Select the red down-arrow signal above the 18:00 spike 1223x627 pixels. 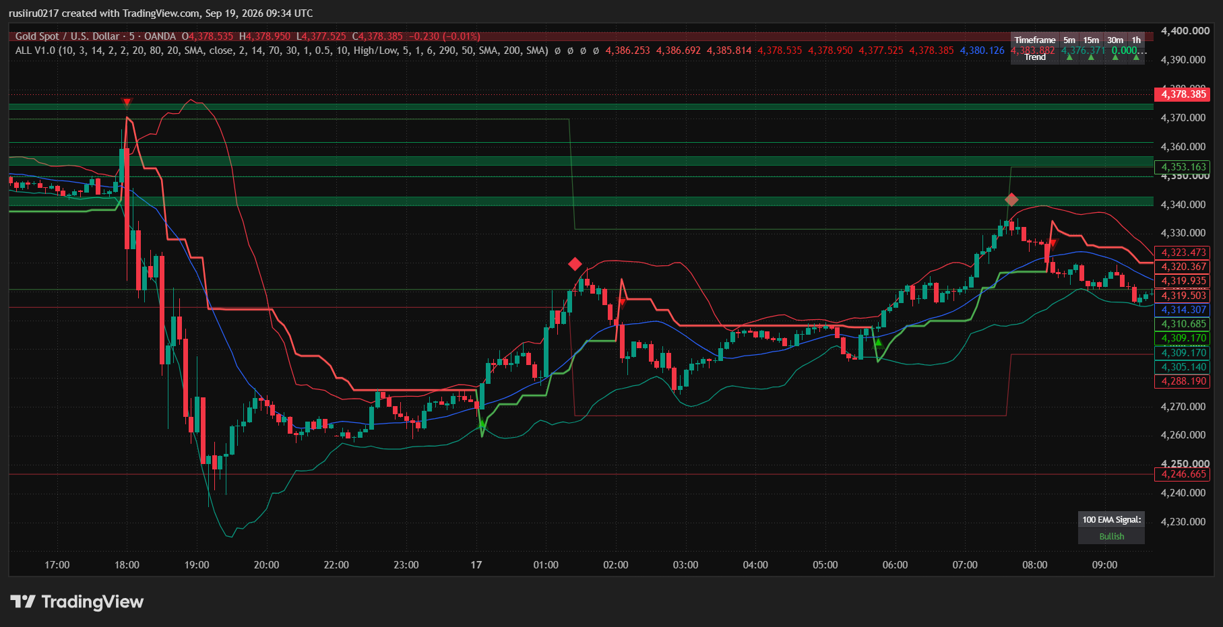click(127, 102)
